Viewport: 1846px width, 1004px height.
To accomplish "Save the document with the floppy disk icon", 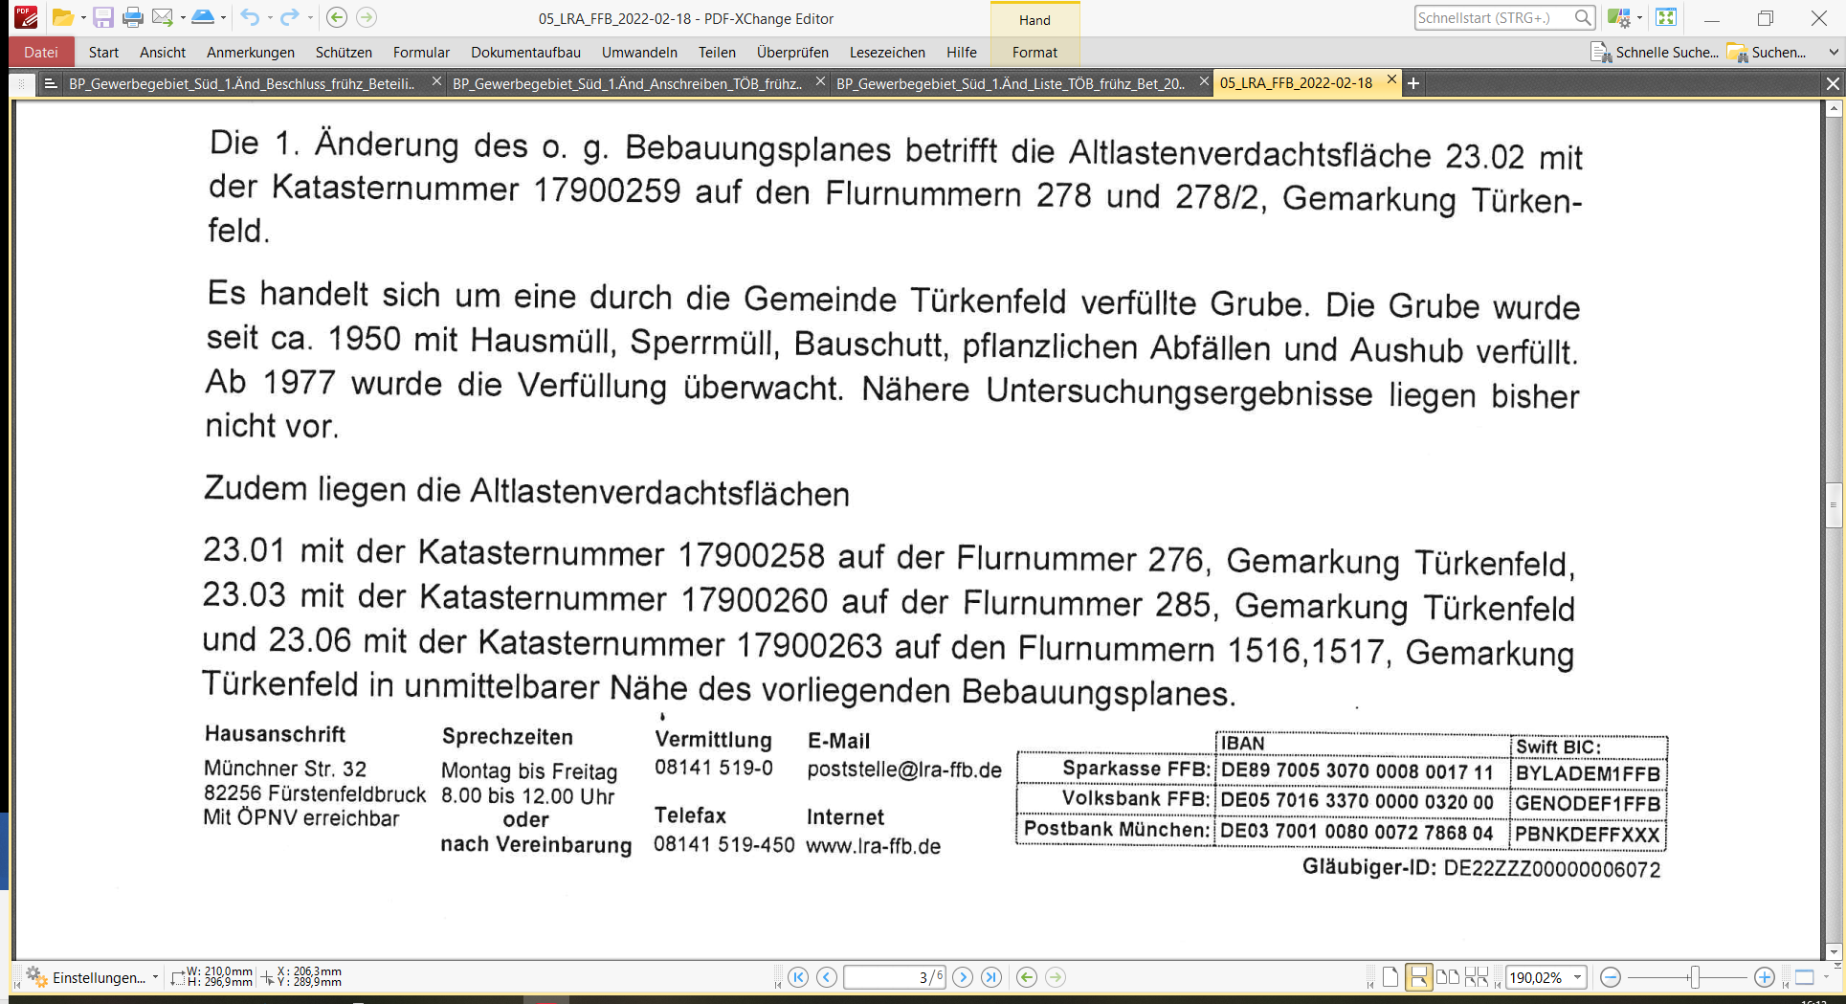I will tap(103, 17).
